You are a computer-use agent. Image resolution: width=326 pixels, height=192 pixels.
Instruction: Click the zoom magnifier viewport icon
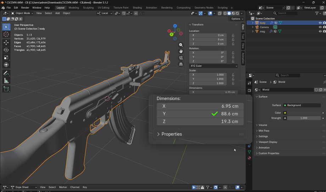(181, 45)
